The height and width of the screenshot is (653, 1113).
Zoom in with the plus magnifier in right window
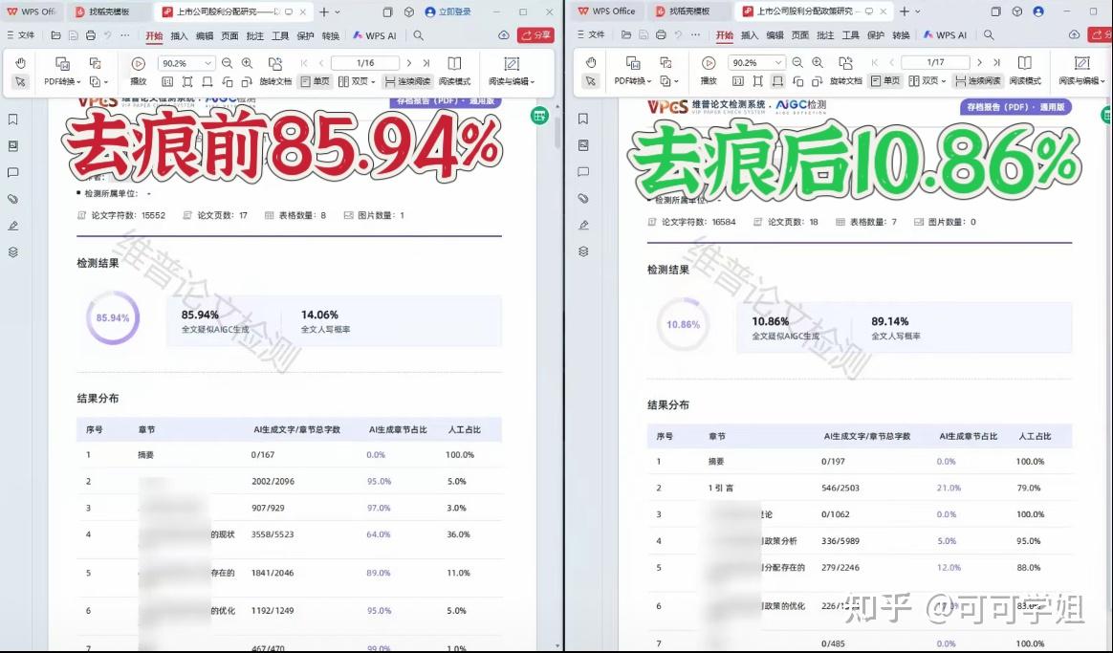(x=818, y=62)
